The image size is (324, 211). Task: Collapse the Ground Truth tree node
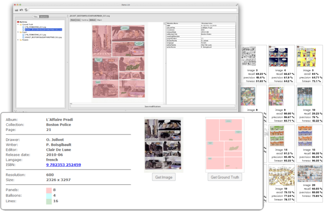click(x=18, y=24)
